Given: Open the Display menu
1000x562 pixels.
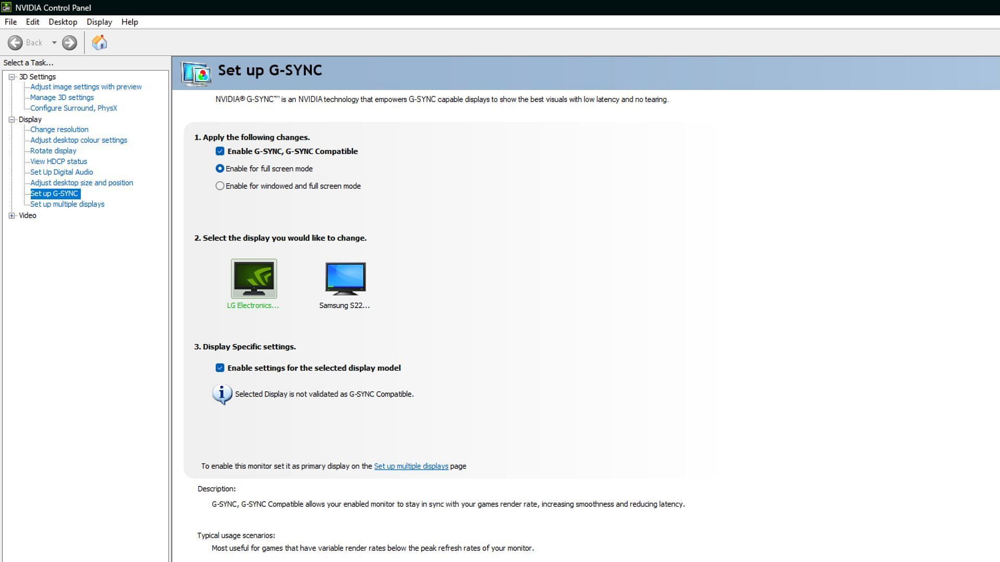Looking at the screenshot, I should (x=99, y=22).
